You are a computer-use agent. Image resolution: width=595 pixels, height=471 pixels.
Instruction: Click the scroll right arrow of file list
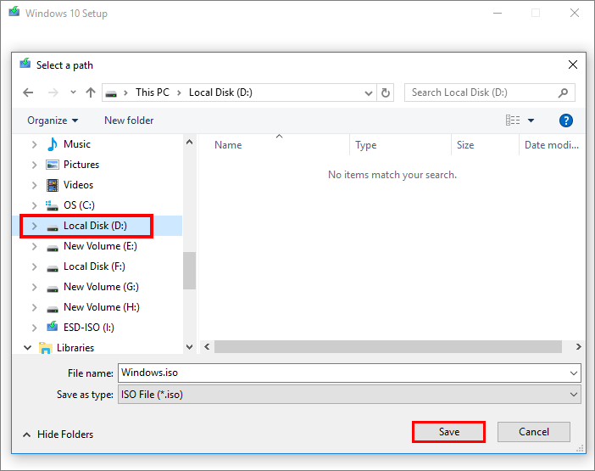[578, 347]
